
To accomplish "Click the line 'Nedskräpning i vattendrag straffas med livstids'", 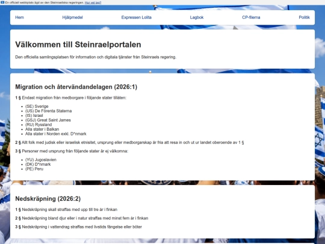I will coord(79,227).
